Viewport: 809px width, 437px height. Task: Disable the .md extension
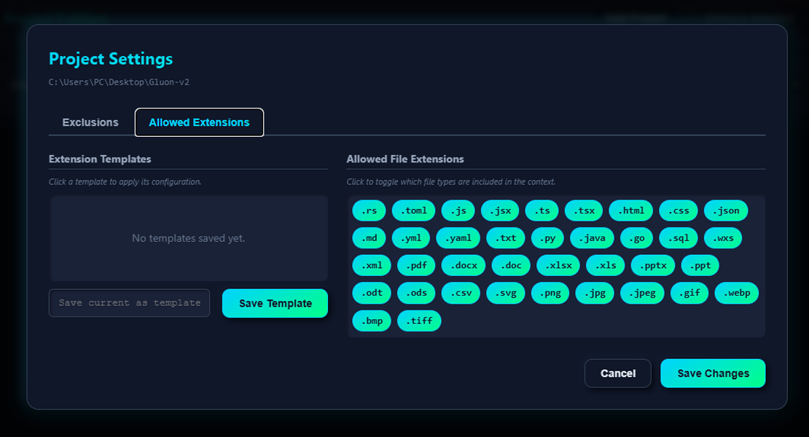[x=369, y=237]
